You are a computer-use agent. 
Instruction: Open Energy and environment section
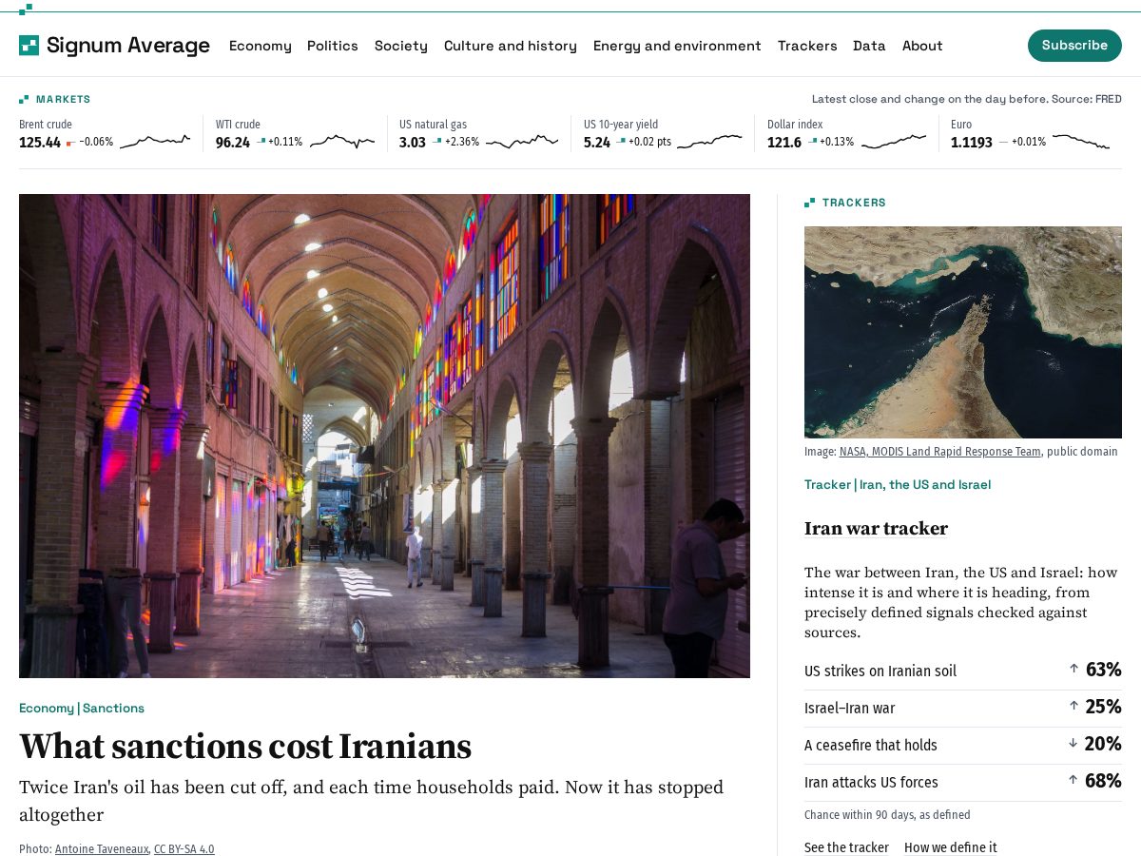coord(677,46)
